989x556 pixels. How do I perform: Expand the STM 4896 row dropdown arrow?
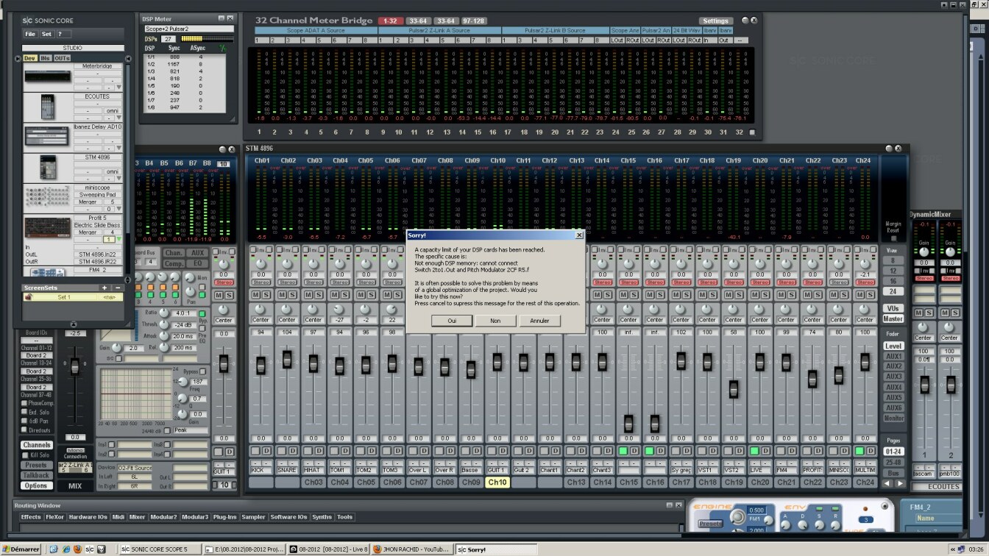pos(118,179)
